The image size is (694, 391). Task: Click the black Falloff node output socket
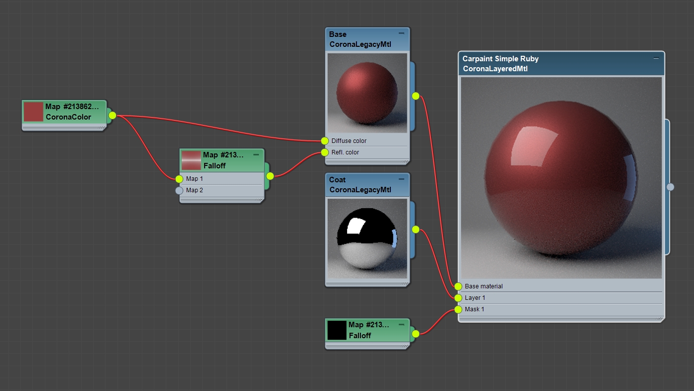click(416, 334)
